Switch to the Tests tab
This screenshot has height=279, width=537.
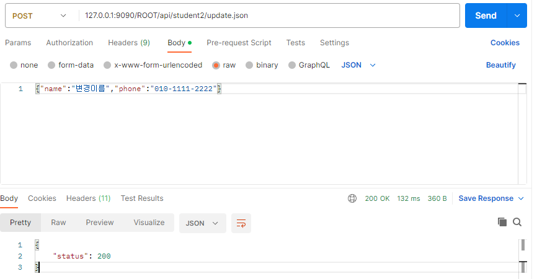click(296, 43)
